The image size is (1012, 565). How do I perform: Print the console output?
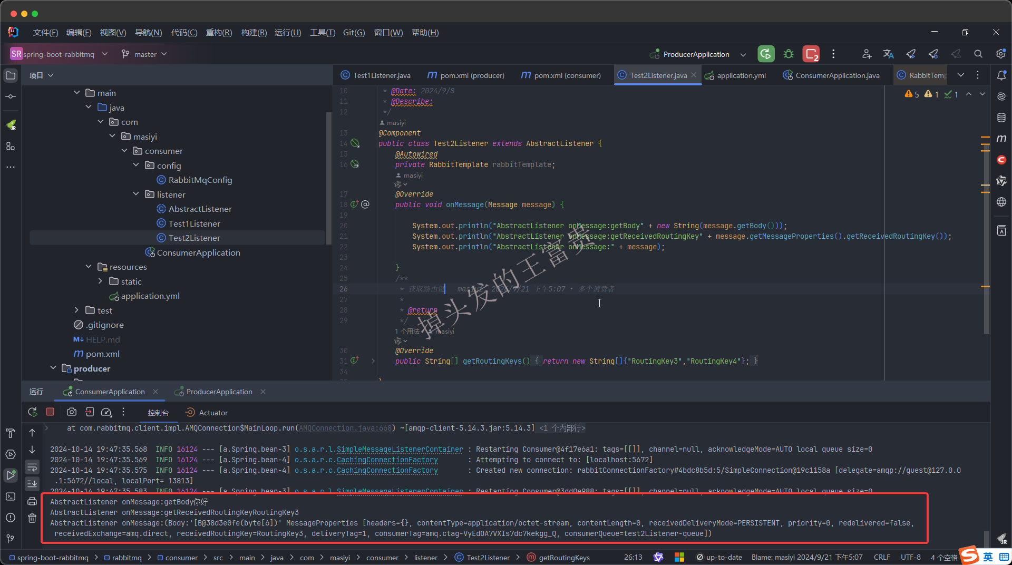click(32, 501)
